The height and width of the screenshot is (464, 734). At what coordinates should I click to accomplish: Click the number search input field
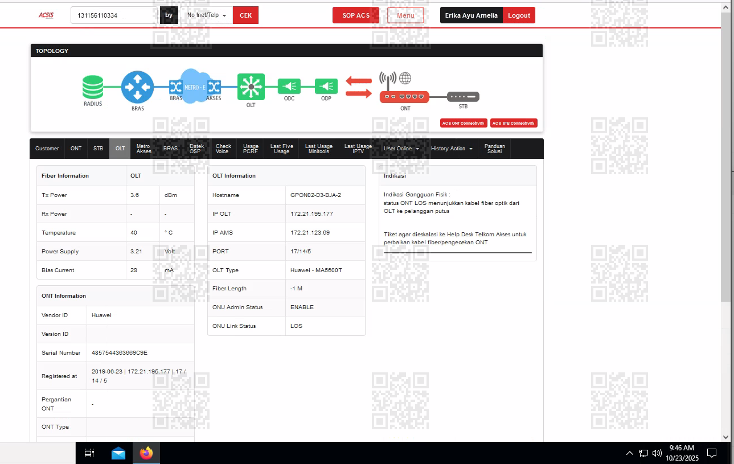[x=114, y=15]
